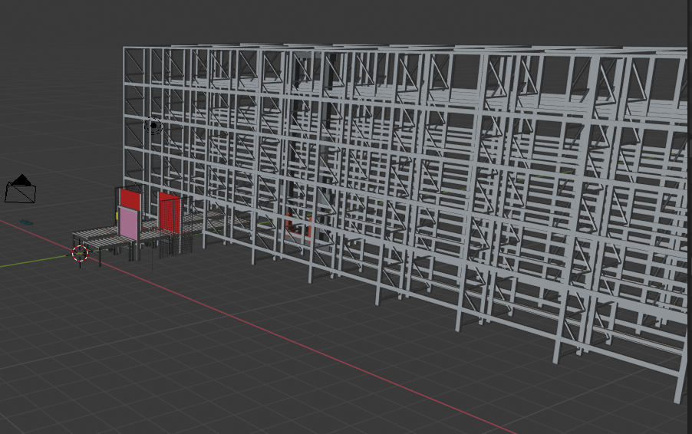Select the orange stacker crane inside the rack

coord(298,228)
